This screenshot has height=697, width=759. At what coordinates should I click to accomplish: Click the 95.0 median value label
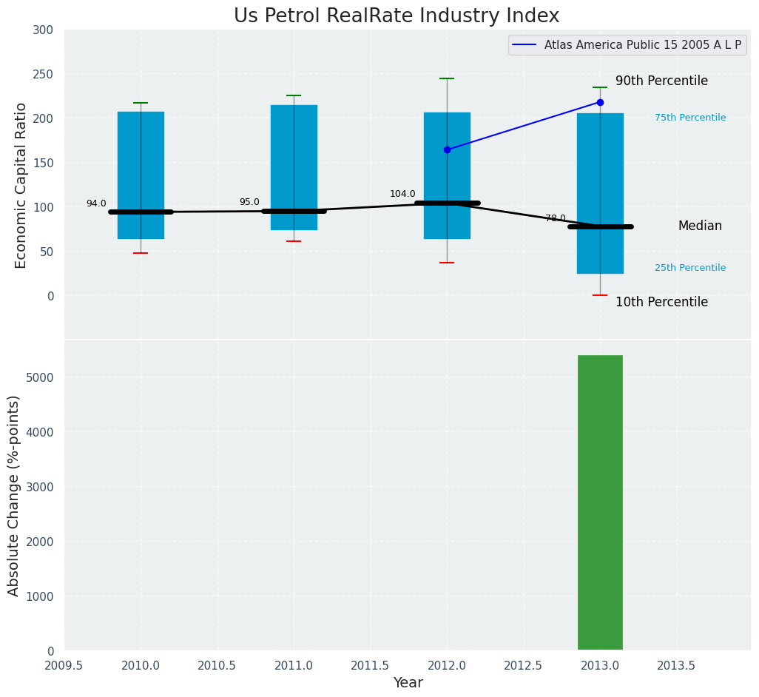[x=249, y=202]
